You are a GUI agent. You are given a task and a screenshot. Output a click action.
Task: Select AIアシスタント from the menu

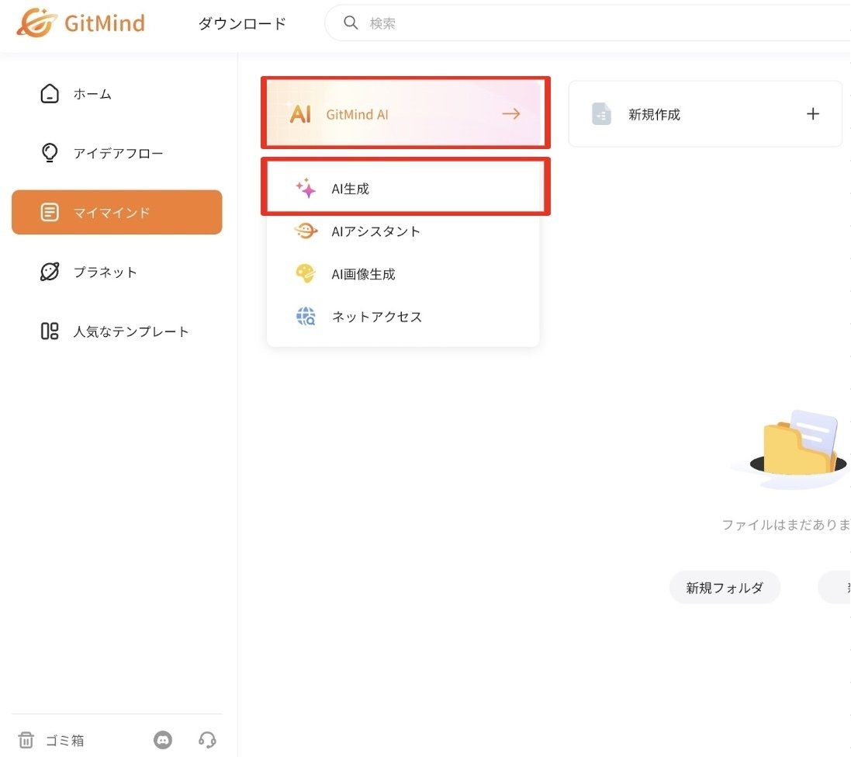(x=403, y=231)
